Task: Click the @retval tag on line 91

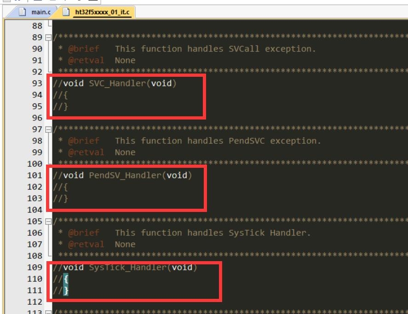Action: coord(86,60)
